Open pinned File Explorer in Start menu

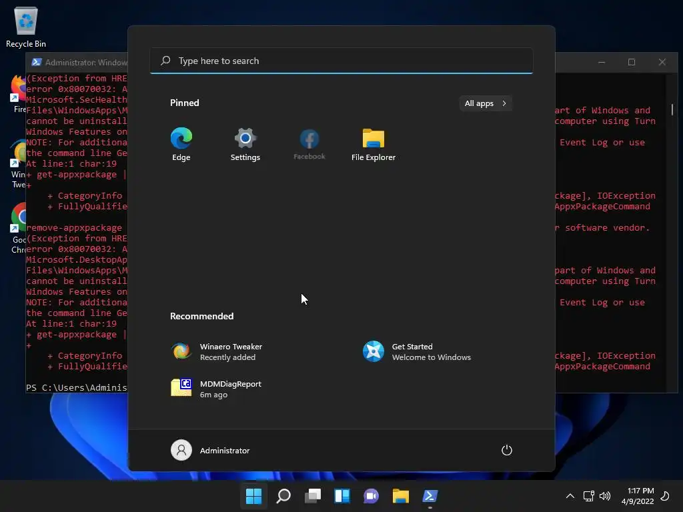(x=374, y=145)
